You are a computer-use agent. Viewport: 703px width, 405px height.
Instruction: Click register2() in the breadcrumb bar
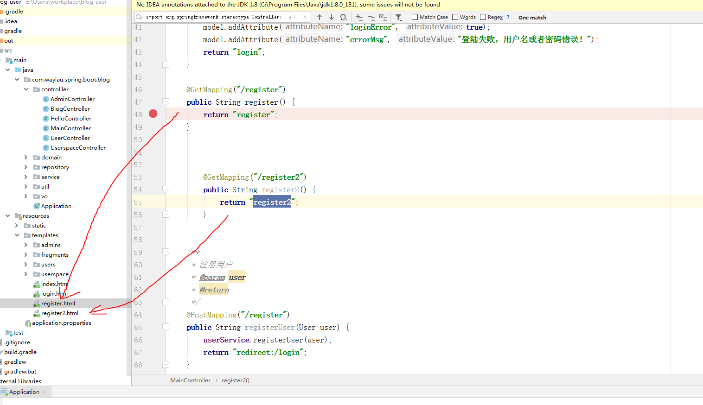coord(236,380)
